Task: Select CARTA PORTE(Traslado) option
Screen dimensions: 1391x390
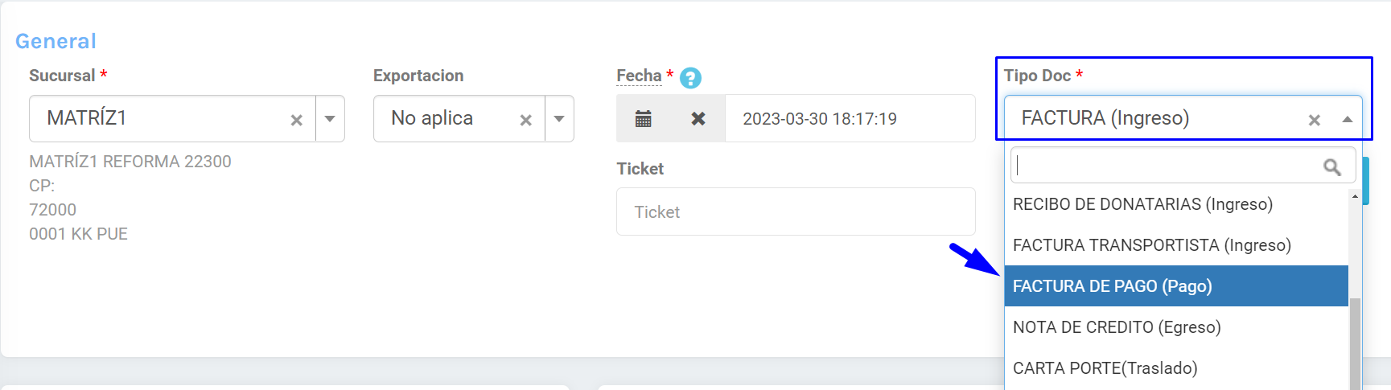Action: click(1105, 368)
